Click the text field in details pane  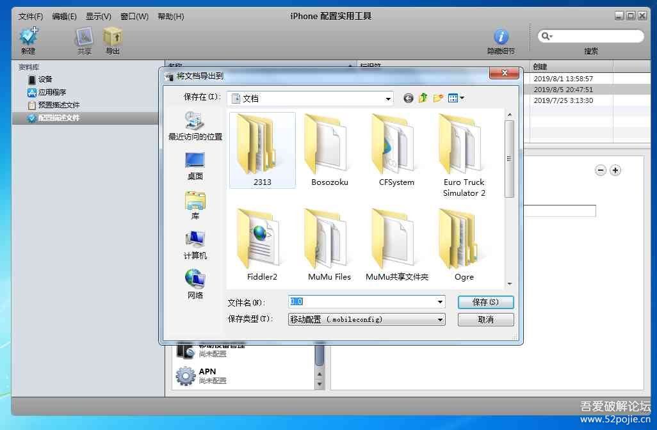(x=560, y=211)
